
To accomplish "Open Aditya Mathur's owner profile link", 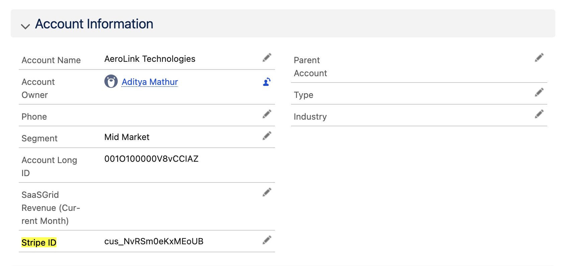I will point(150,82).
